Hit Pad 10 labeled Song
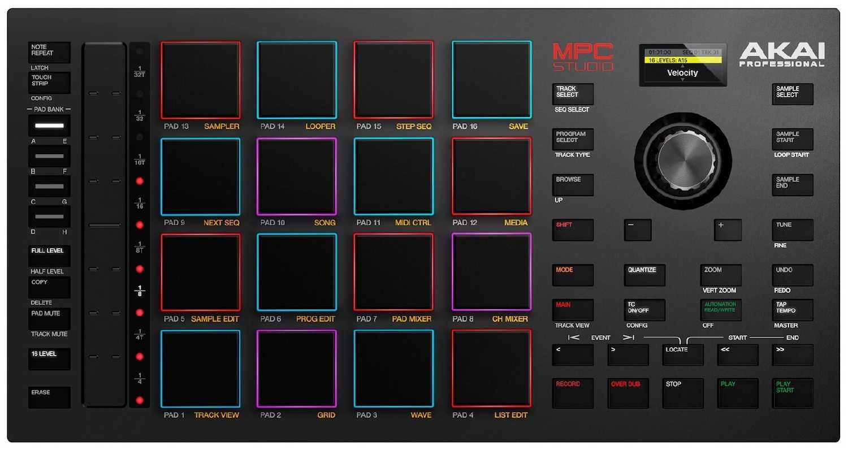 [x=297, y=176]
